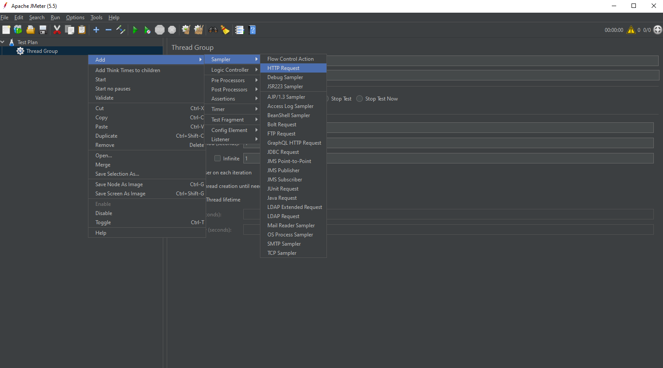The width and height of the screenshot is (663, 368).
Task: Expand the Config Element submenu
Action: click(232, 130)
